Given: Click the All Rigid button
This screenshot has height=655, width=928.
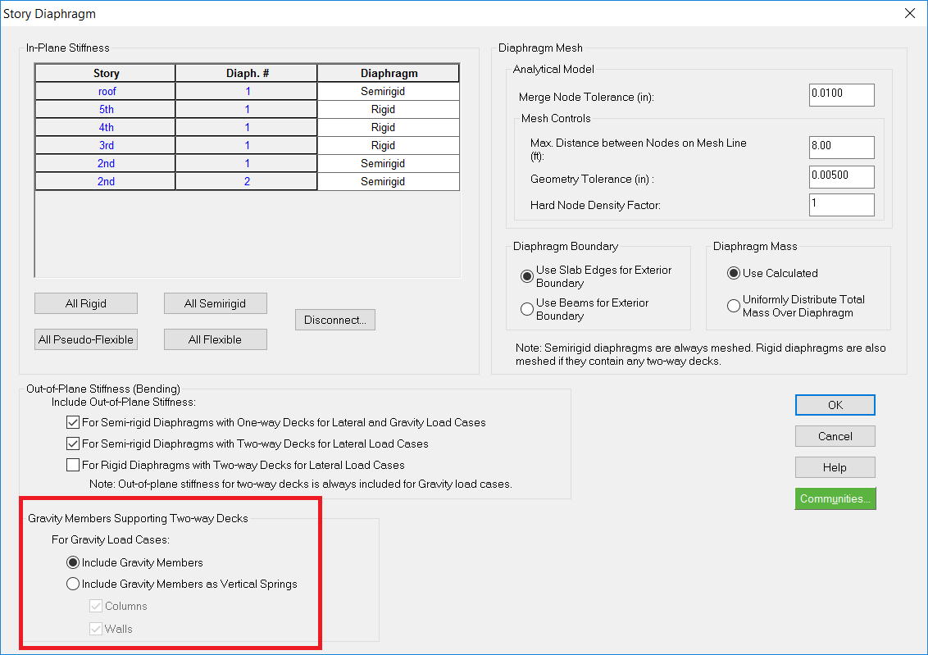Looking at the screenshot, I should tap(85, 303).
